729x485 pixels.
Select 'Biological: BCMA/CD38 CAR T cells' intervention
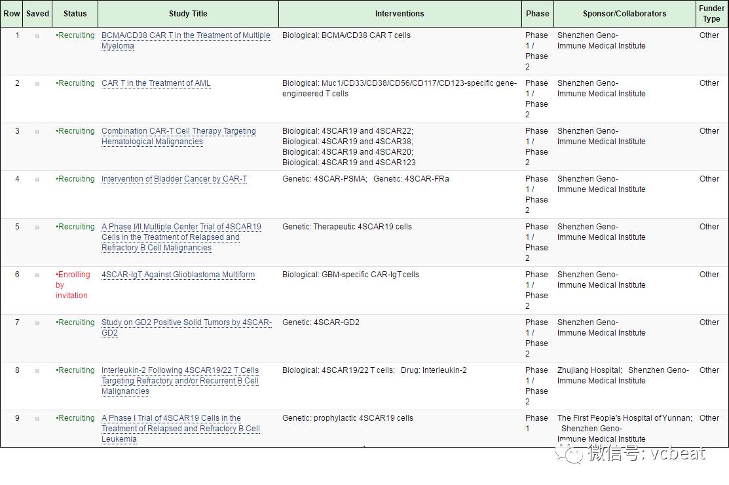[346, 35]
